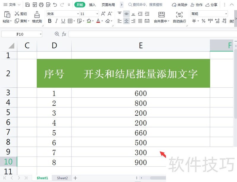The width and height of the screenshot is (237, 182).
Task: Activate the Format Painter 格式刷
Action: tap(37, 17)
